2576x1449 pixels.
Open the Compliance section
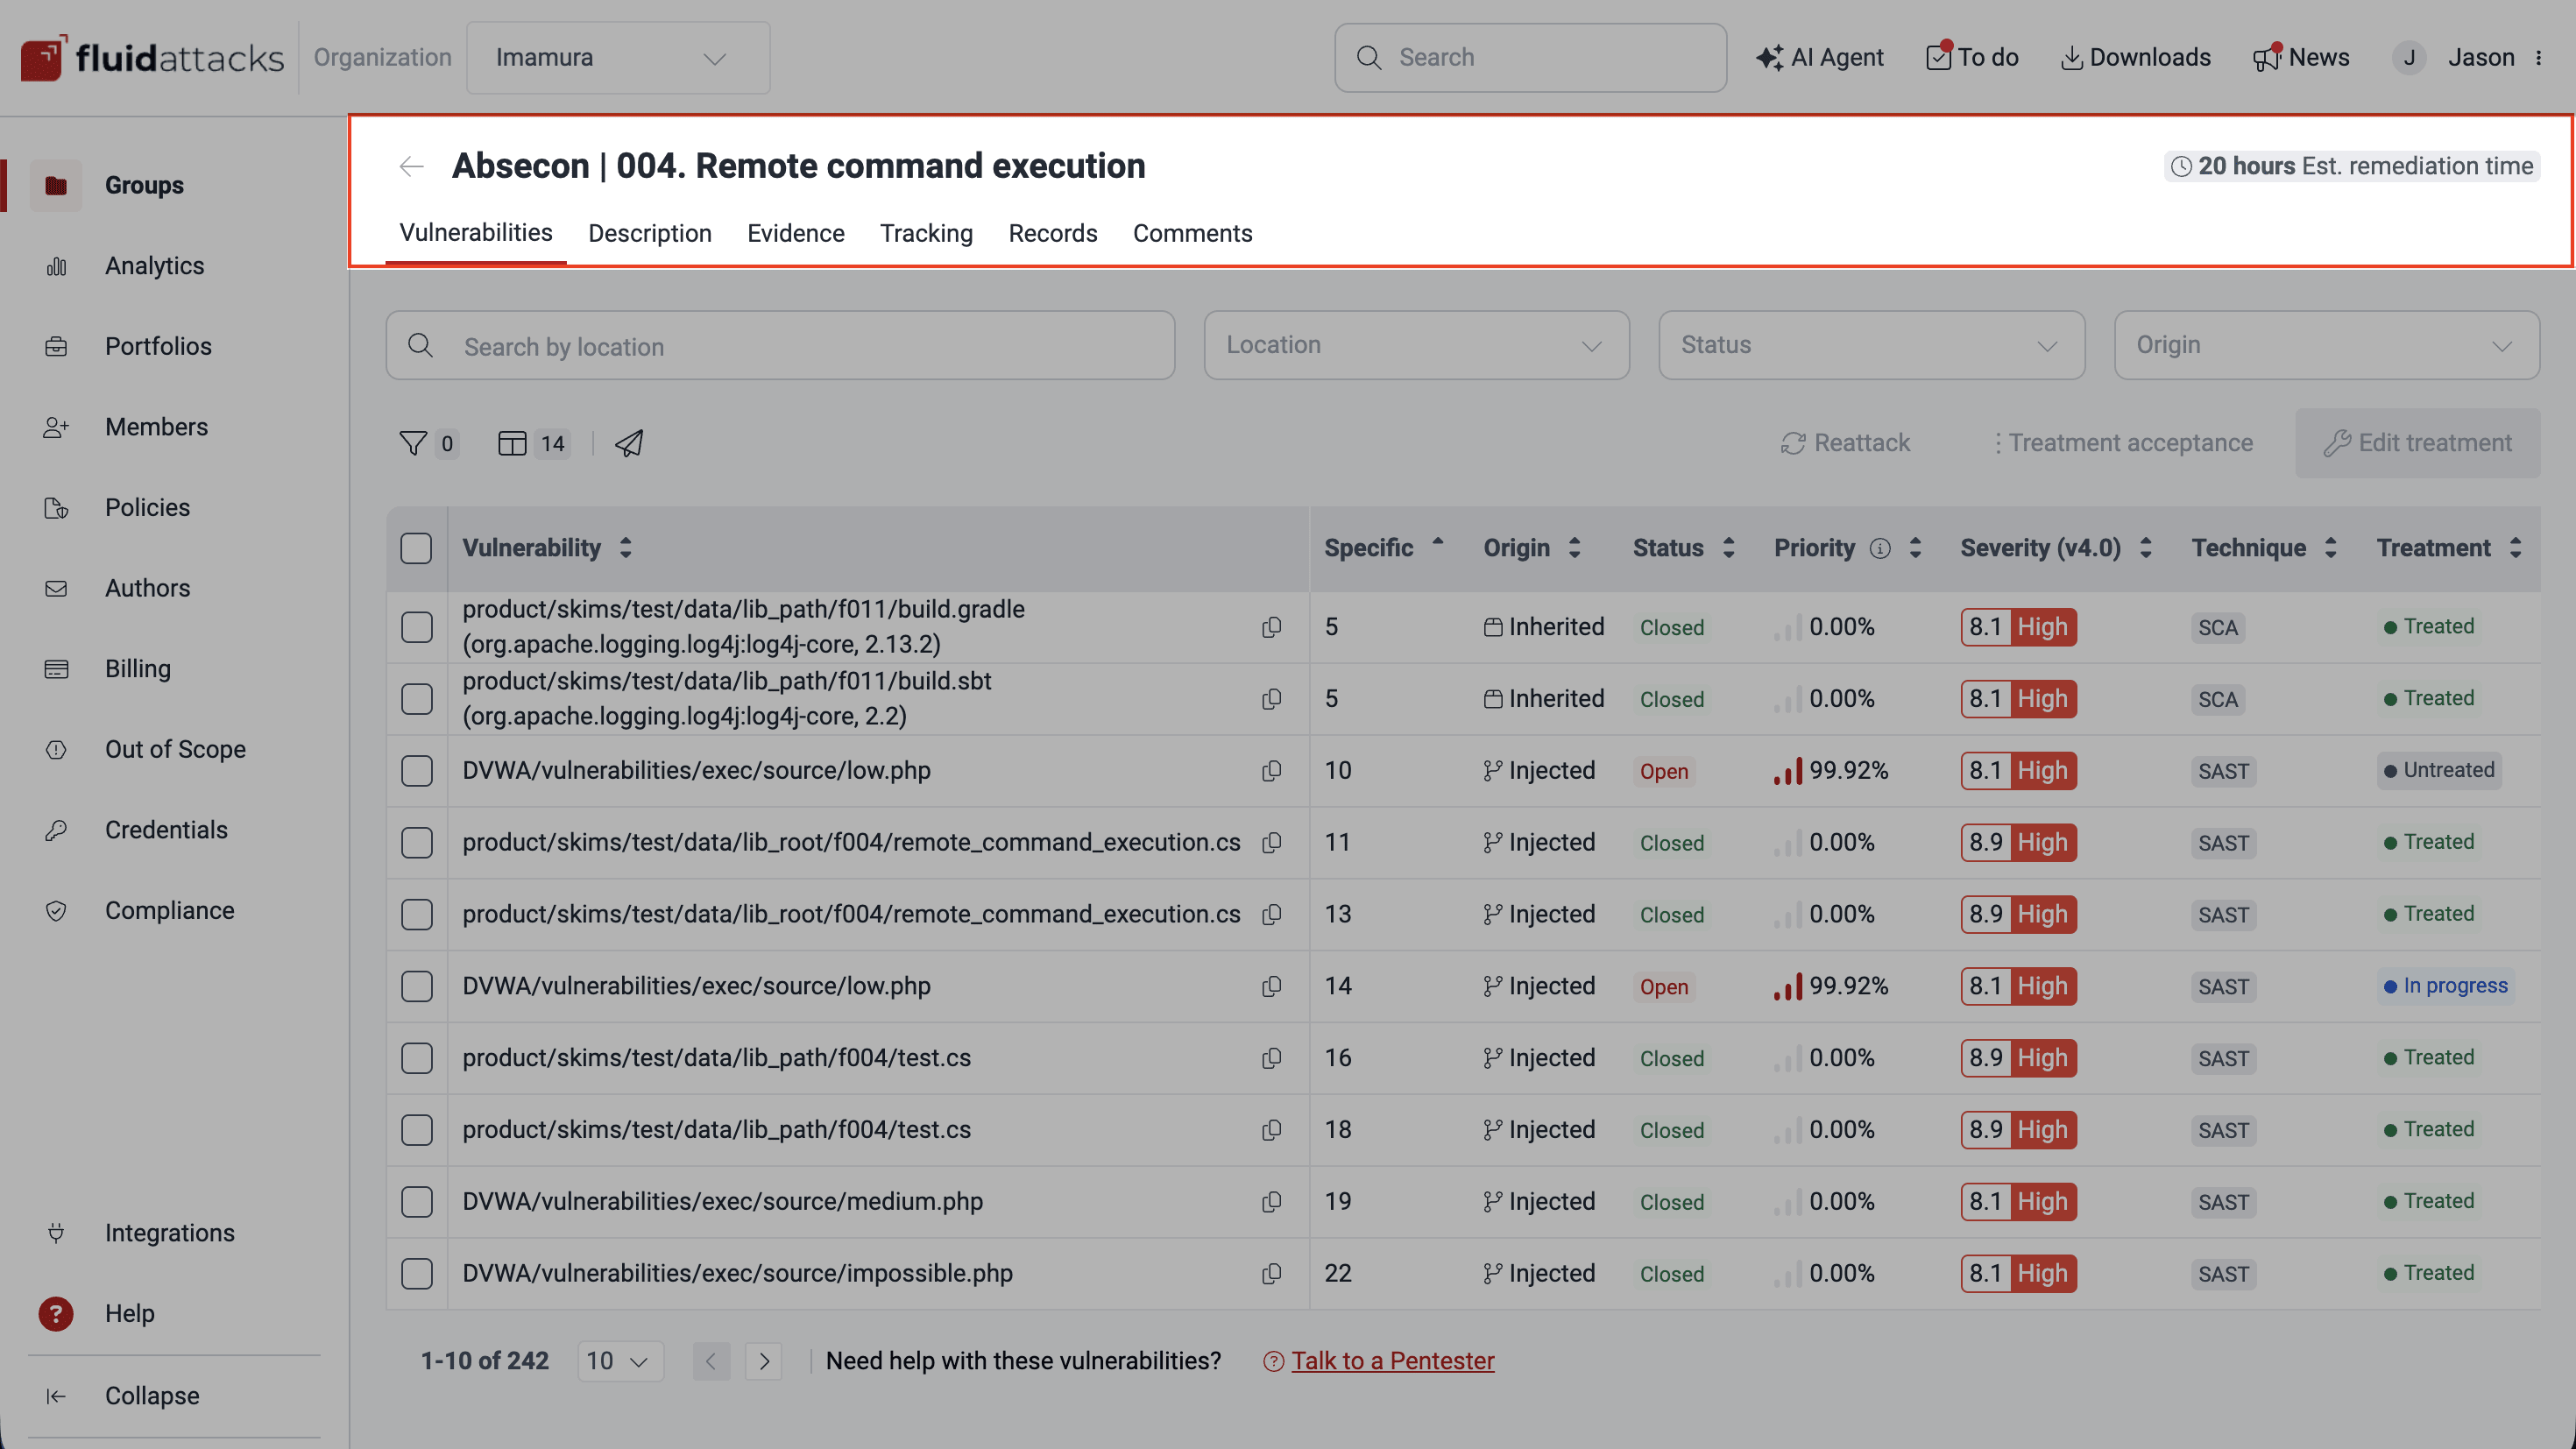pos(169,910)
